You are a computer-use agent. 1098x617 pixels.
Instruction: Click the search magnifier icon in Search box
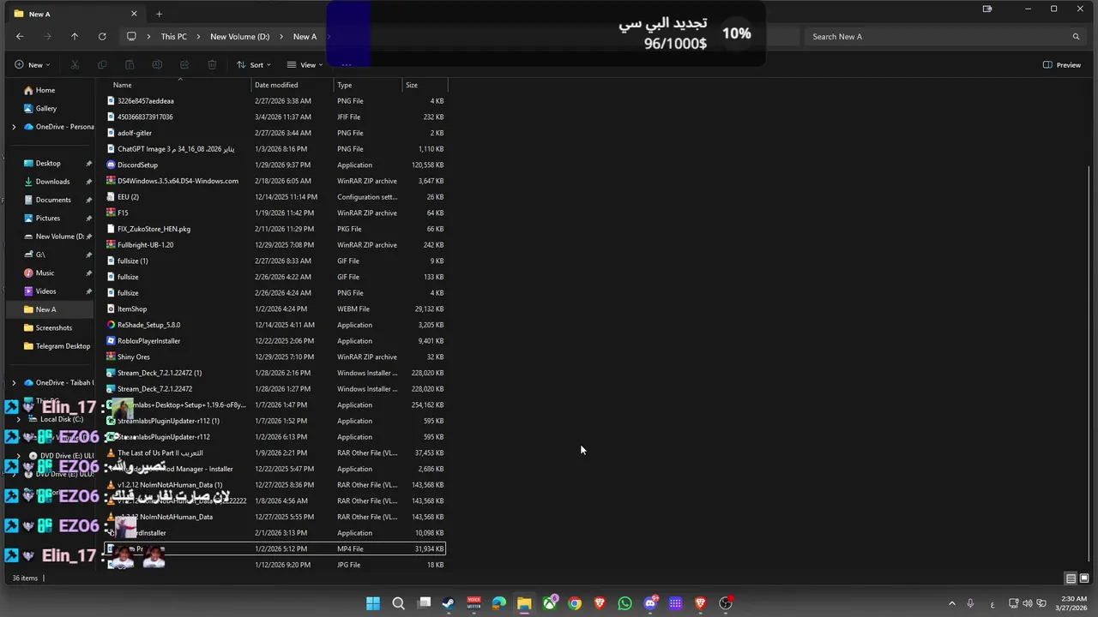[x=1076, y=37]
